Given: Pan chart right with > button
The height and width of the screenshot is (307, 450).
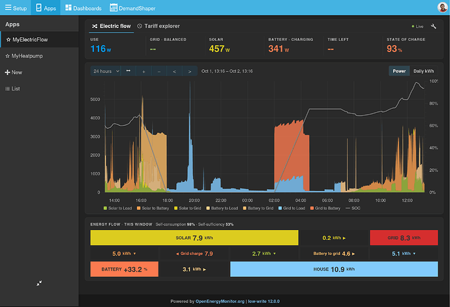Looking at the screenshot, I should [x=190, y=71].
